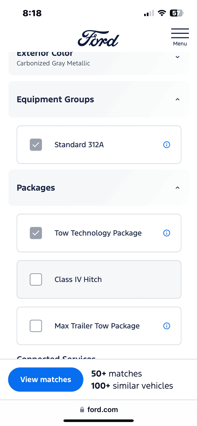The image size is (197, 426).
Task: Show info for Standard 312A
Action: [x=167, y=145]
